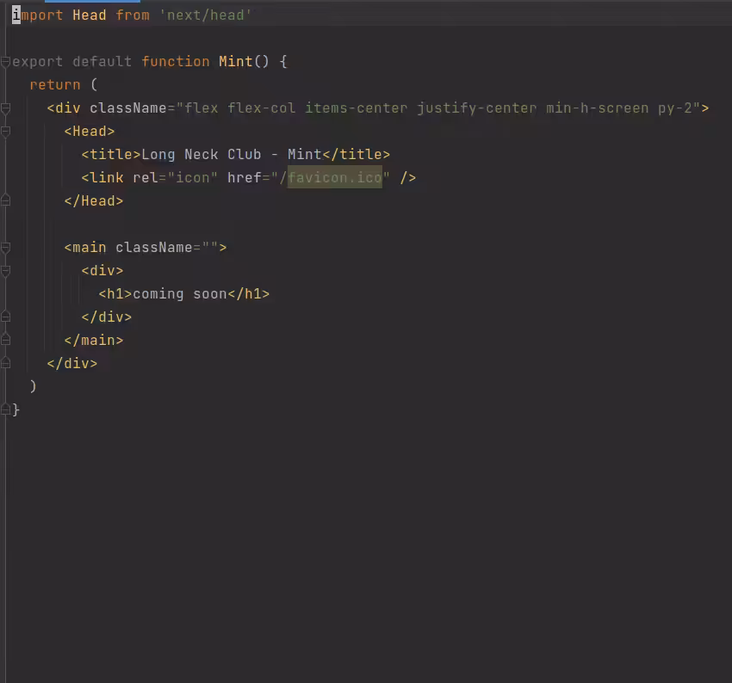
Task: Collapse the export default function Mint fold marker
Action: click(x=6, y=62)
